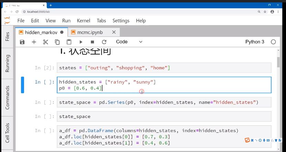The height and width of the screenshot is (152, 286).
Task: Open the Python 3 kernel selector
Action: click(255, 42)
